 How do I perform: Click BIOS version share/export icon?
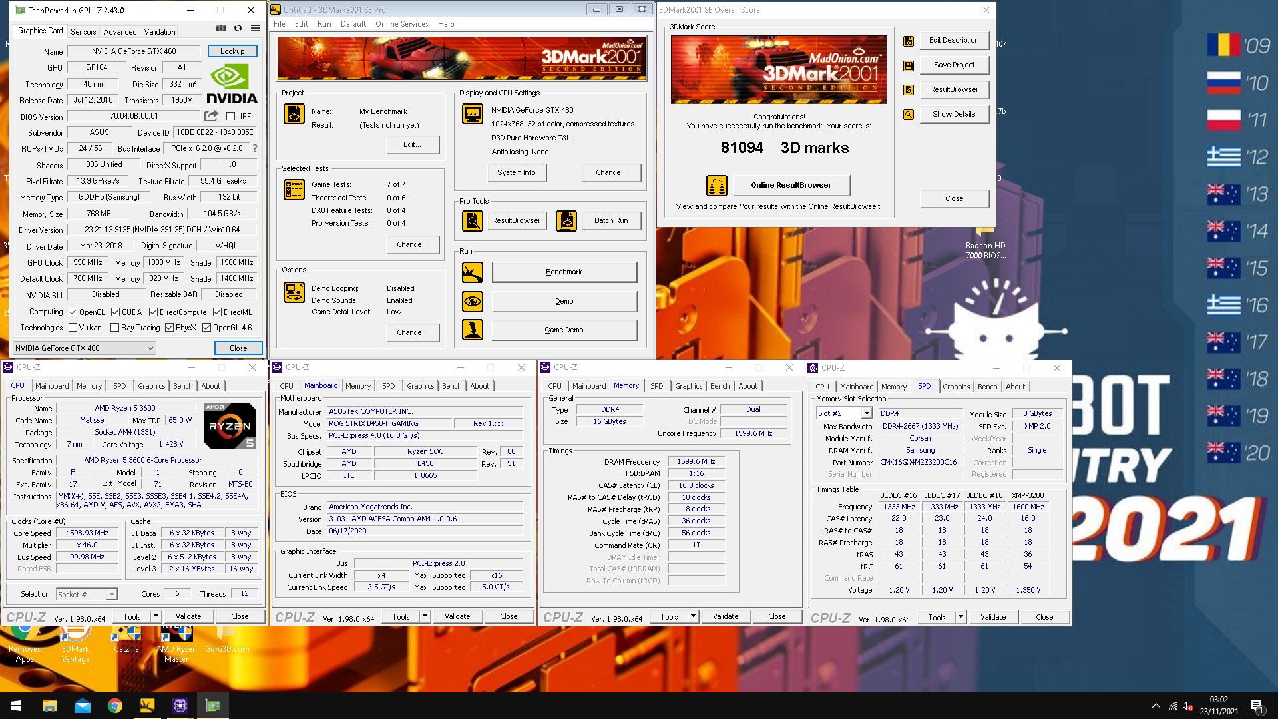[x=211, y=116]
